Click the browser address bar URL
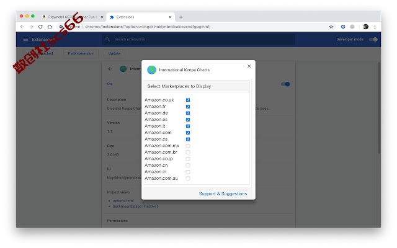 click(x=148, y=27)
